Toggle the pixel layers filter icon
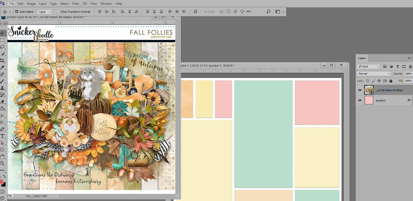The height and width of the screenshot is (201, 413). point(385,67)
